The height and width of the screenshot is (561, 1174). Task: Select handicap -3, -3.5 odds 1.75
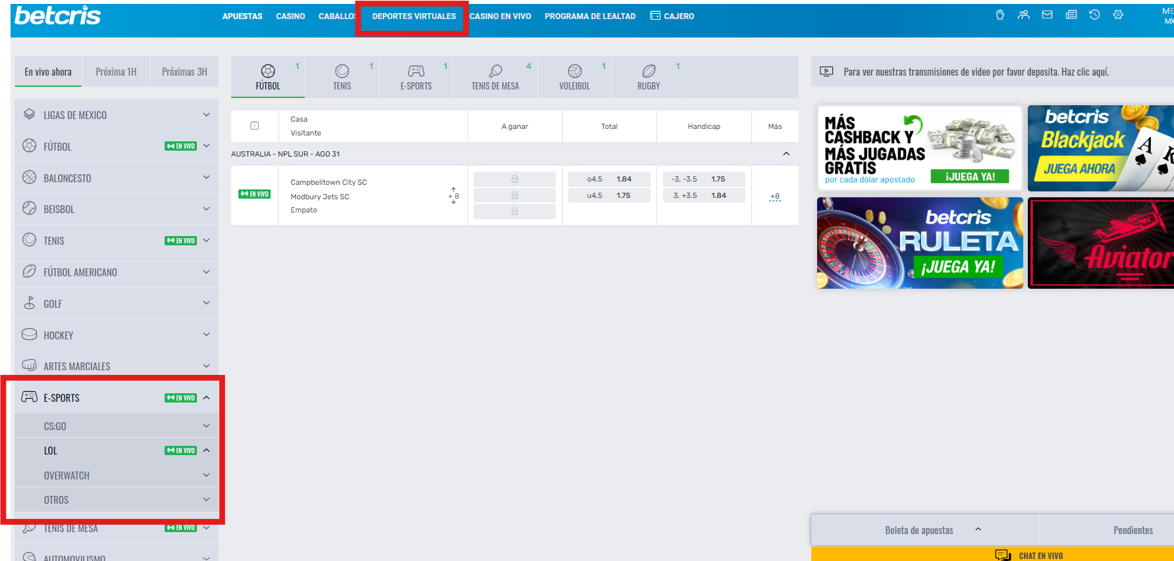click(x=704, y=179)
